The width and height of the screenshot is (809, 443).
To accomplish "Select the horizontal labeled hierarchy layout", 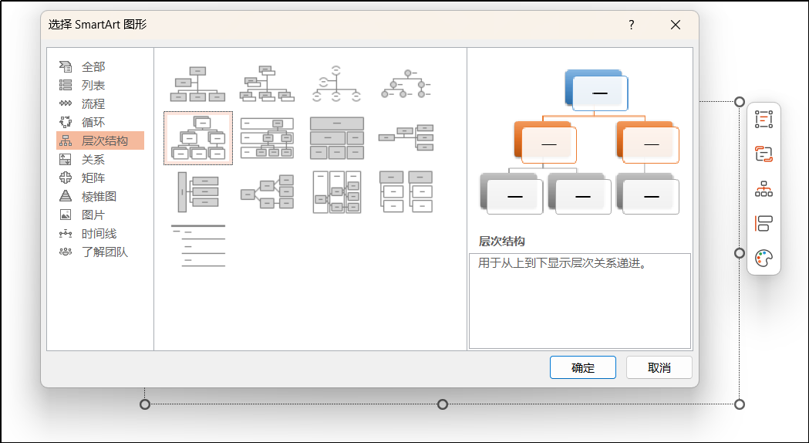I will pos(337,192).
